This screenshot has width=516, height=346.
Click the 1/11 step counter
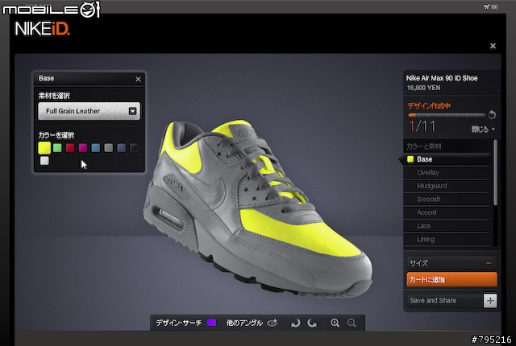click(422, 126)
